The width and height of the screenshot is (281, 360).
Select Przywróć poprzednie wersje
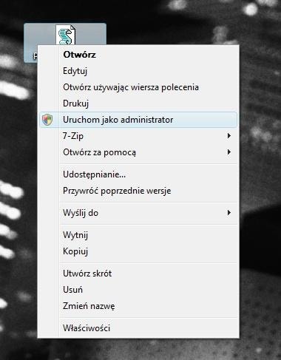(x=138, y=191)
